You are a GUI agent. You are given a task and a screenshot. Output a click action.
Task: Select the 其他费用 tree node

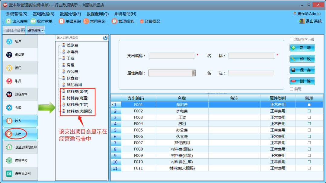coord(74,85)
